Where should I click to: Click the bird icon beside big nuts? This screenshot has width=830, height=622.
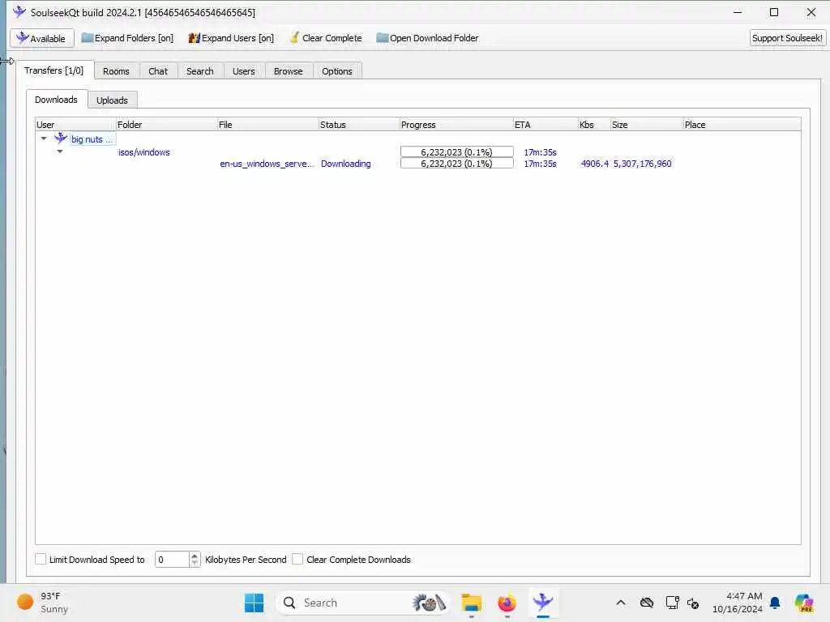pos(61,138)
